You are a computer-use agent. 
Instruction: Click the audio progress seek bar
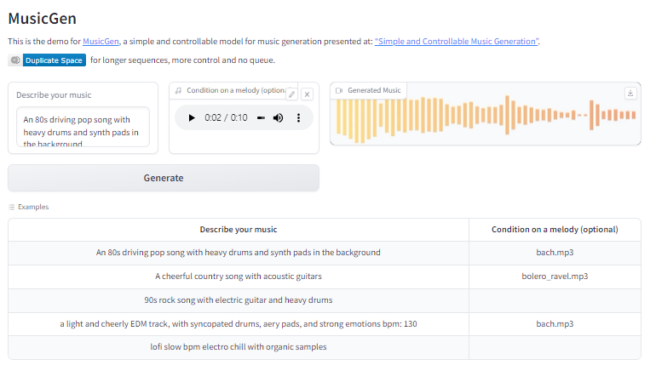pos(261,117)
